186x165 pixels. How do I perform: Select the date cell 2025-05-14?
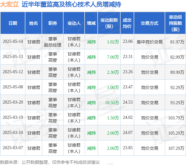(13, 42)
